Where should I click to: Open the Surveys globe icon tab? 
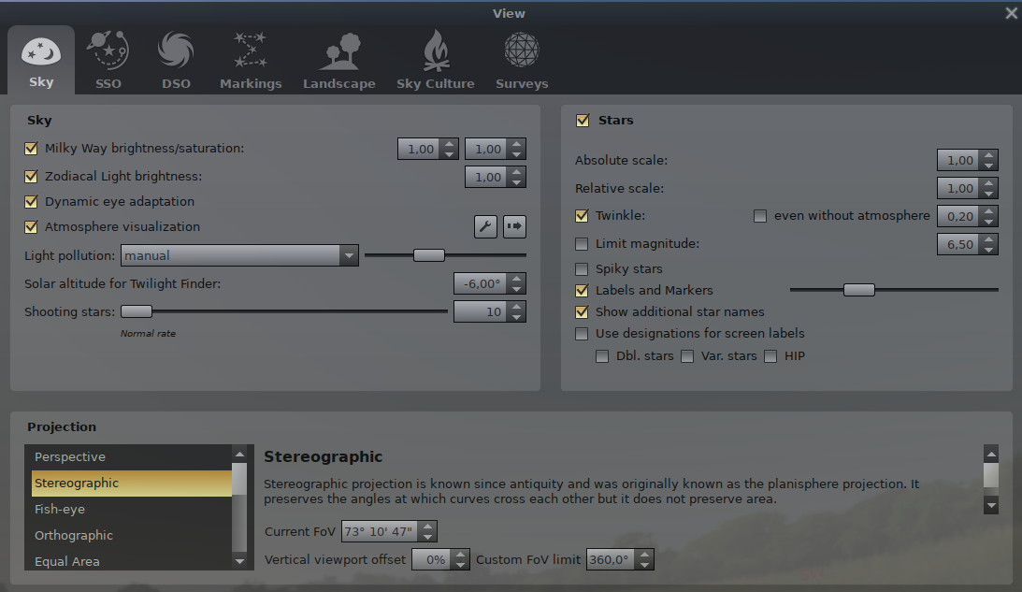pyautogui.click(x=521, y=51)
